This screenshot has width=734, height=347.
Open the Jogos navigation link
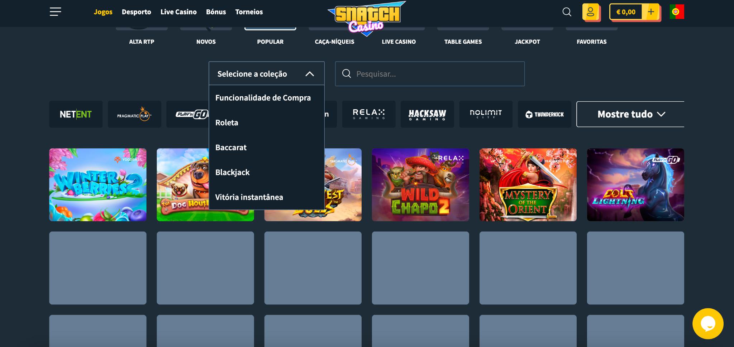pos(103,12)
